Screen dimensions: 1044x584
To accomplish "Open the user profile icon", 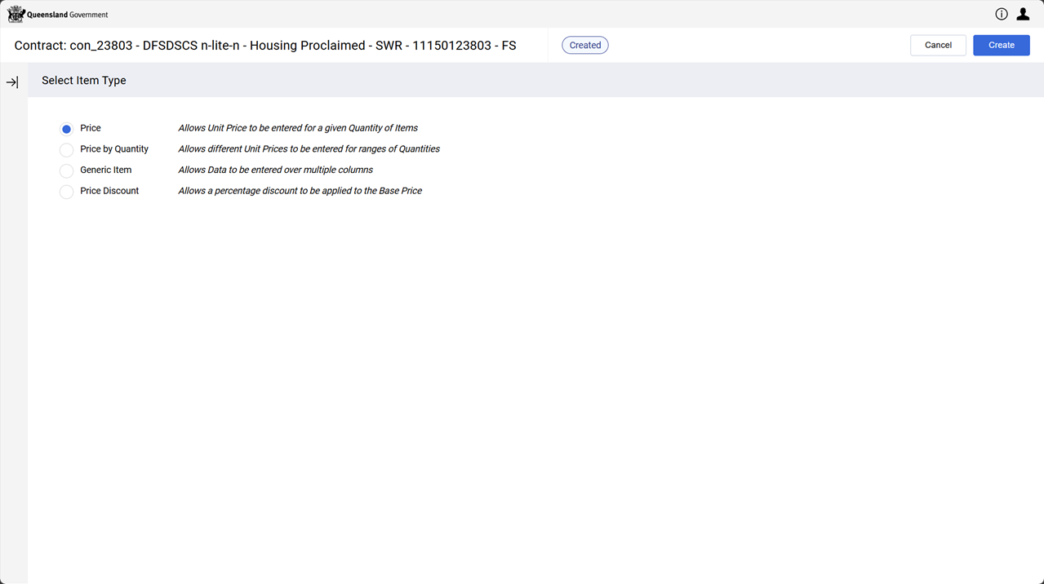I will (1023, 14).
